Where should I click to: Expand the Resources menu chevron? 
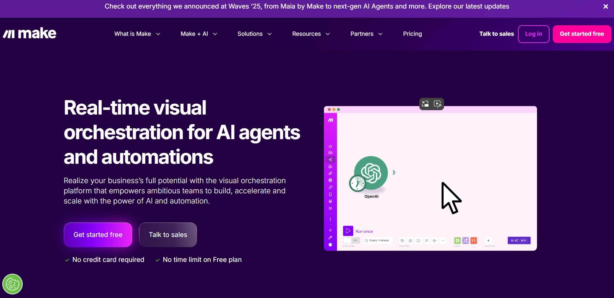click(328, 34)
